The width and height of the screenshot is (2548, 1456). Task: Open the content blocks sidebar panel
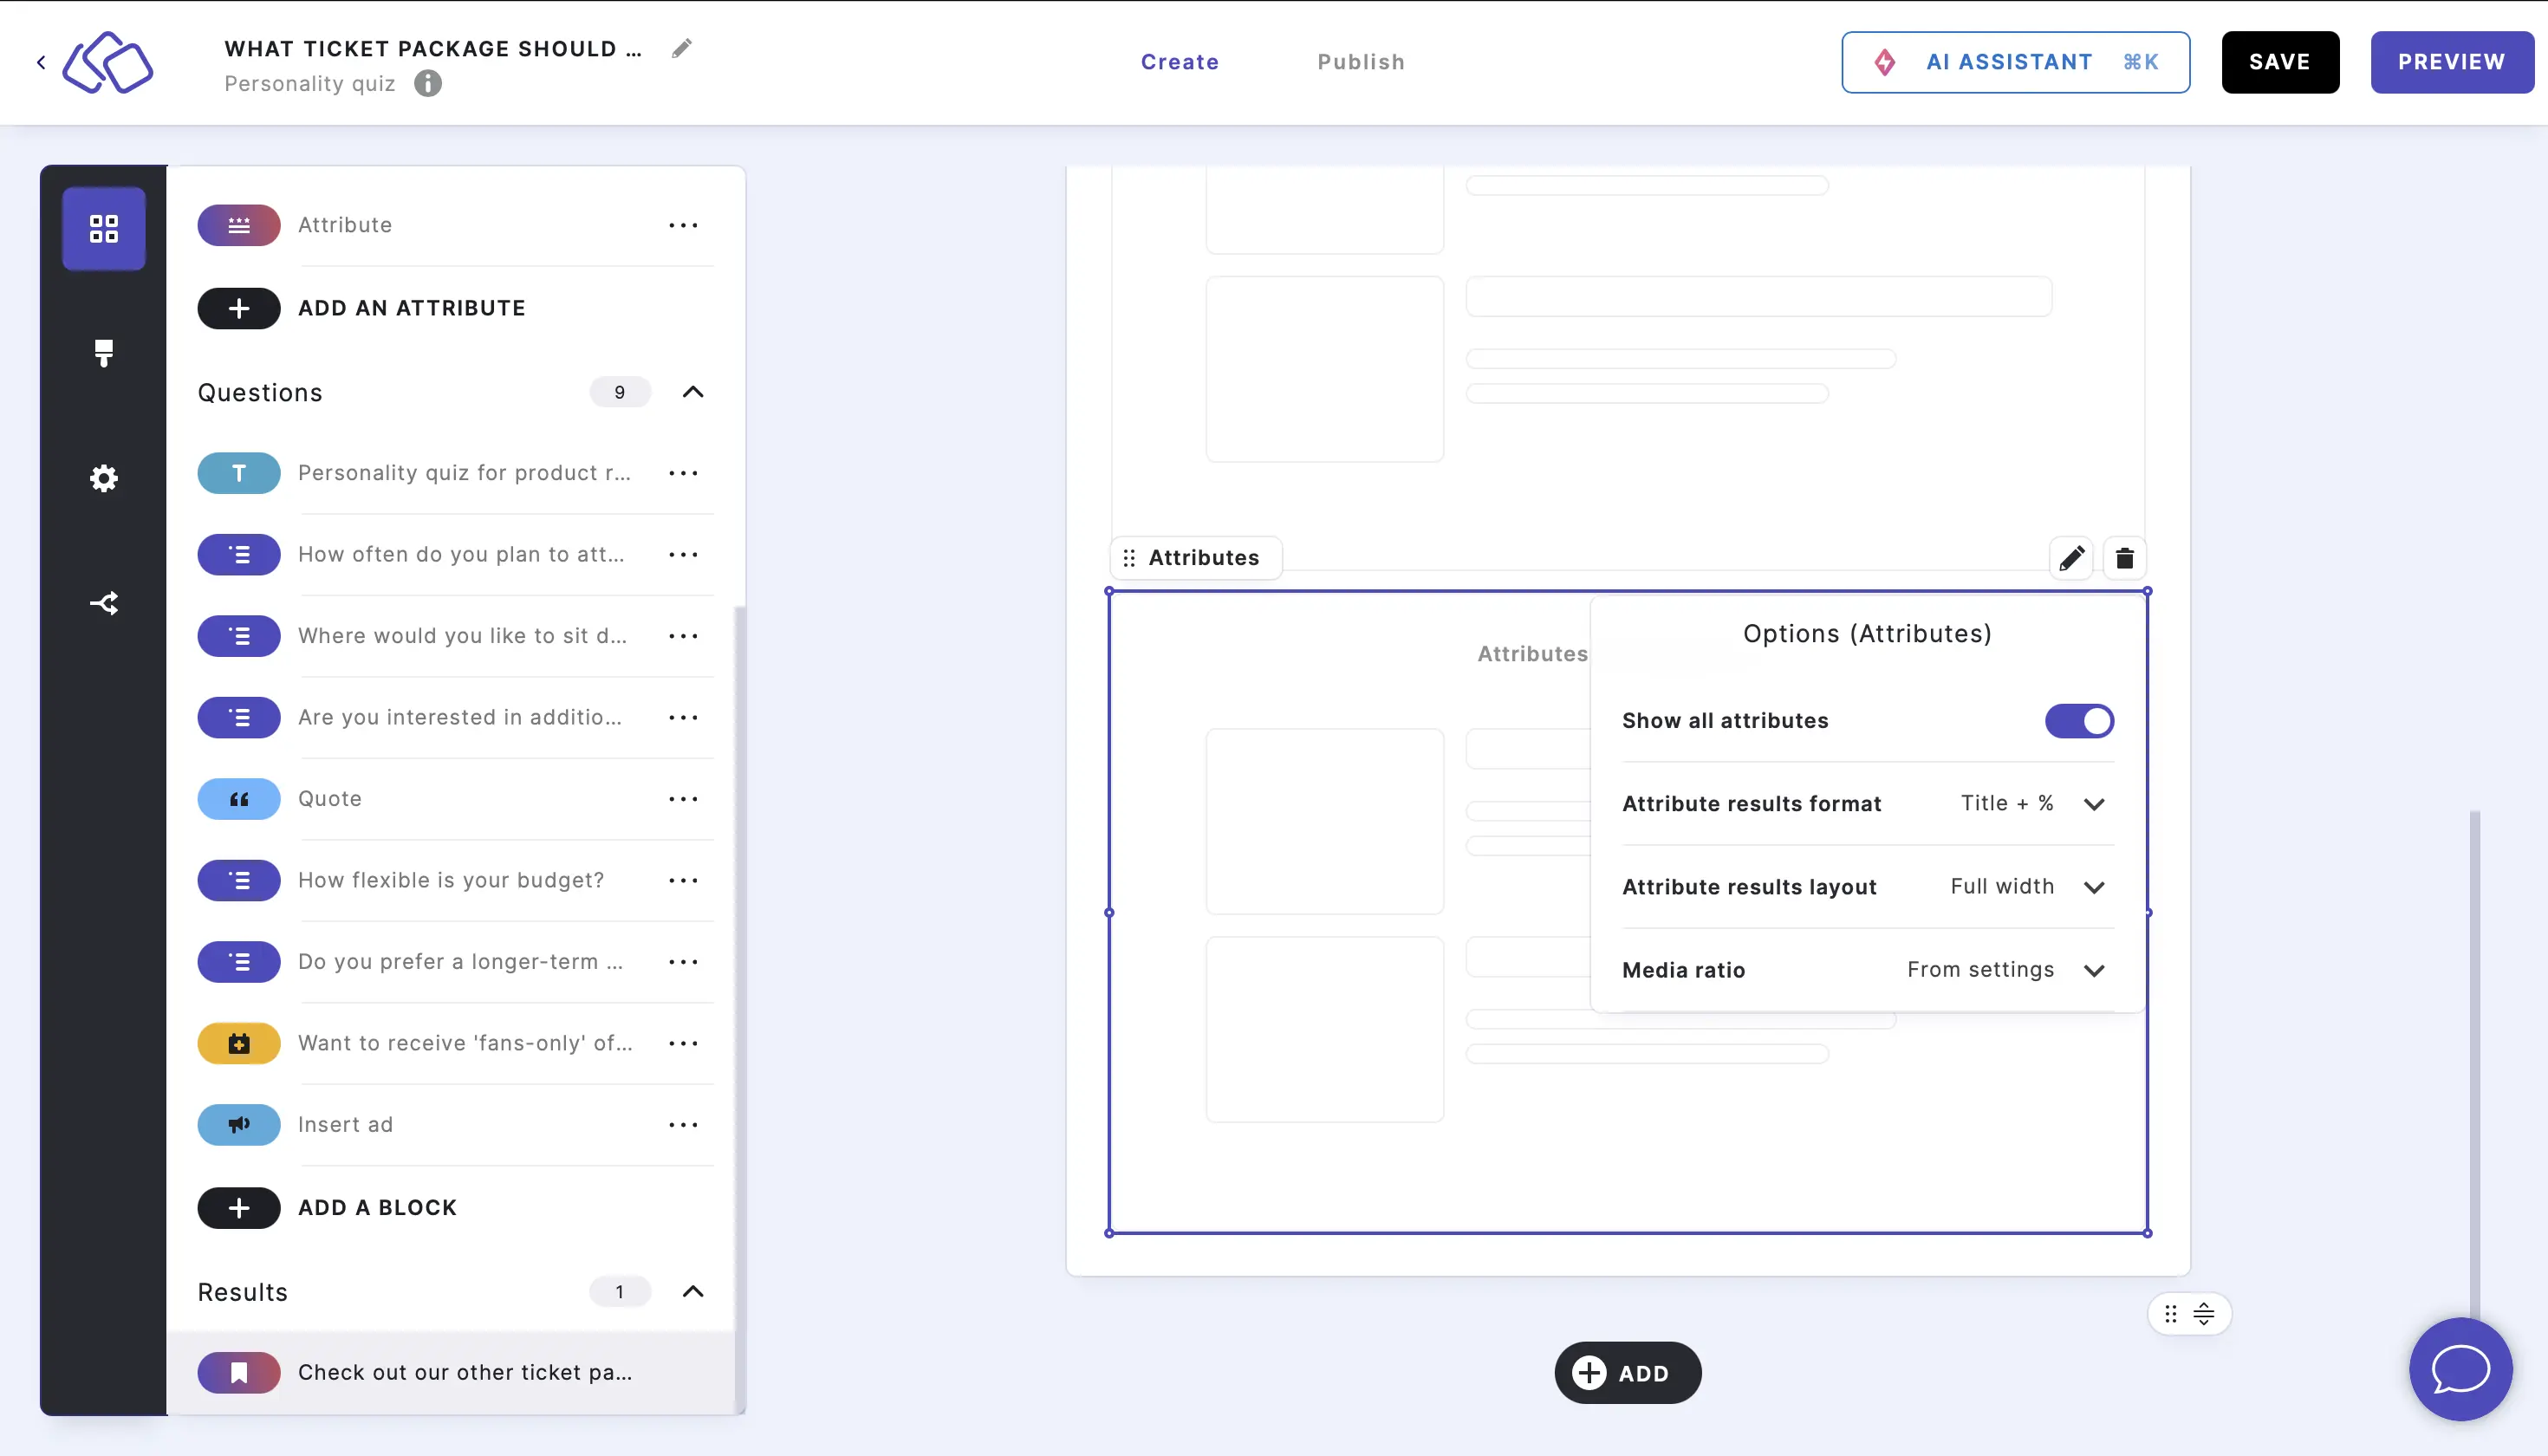click(x=104, y=229)
